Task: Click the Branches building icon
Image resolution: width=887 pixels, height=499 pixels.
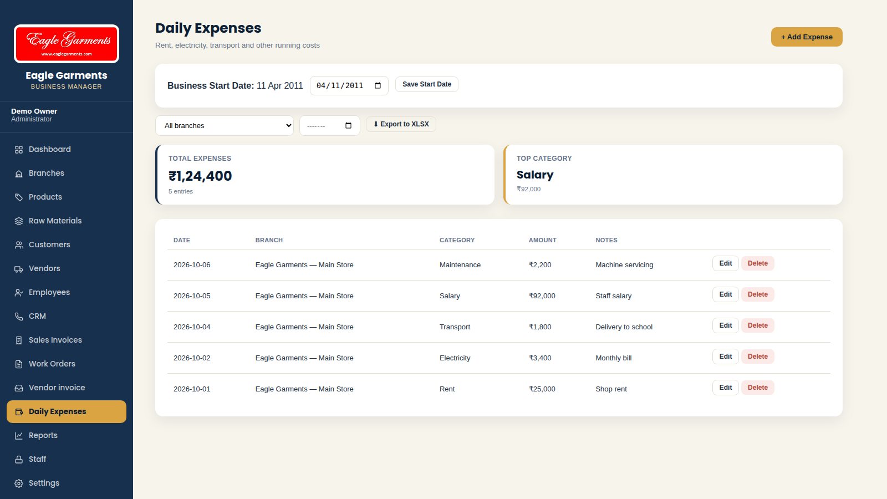Action: pos(19,174)
